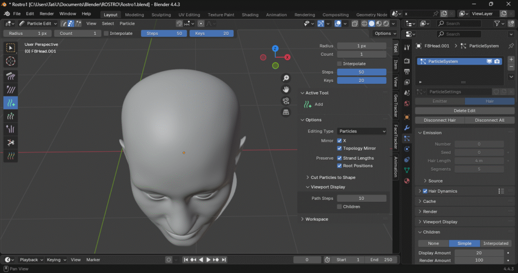Select the hair Length tool
518x273 pixels.
click(x=11, y=116)
